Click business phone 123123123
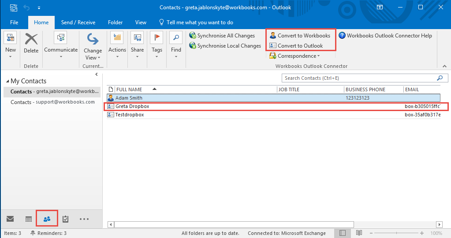 pos(358,98)
